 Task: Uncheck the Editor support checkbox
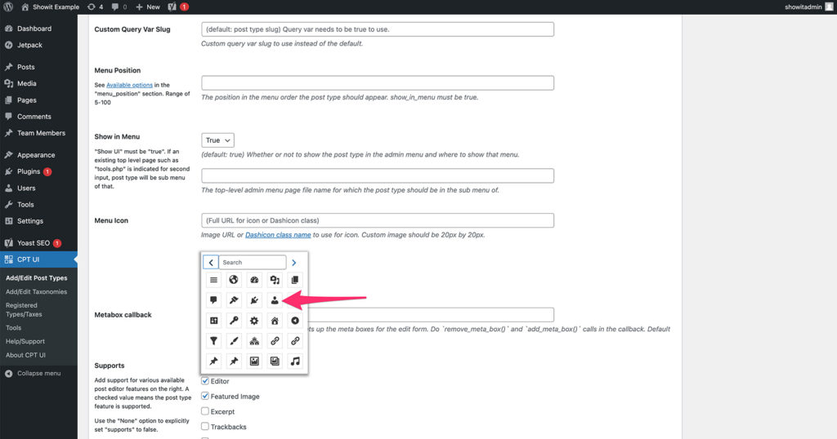pos(205,381)
